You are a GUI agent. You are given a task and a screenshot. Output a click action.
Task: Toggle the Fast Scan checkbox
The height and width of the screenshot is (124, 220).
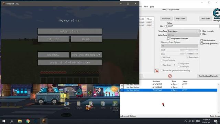pyautogui.click(x=162, y=65)
